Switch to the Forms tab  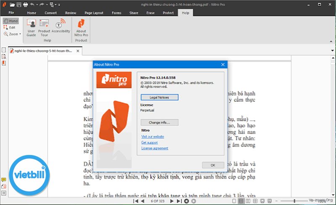tap(116, 13)
